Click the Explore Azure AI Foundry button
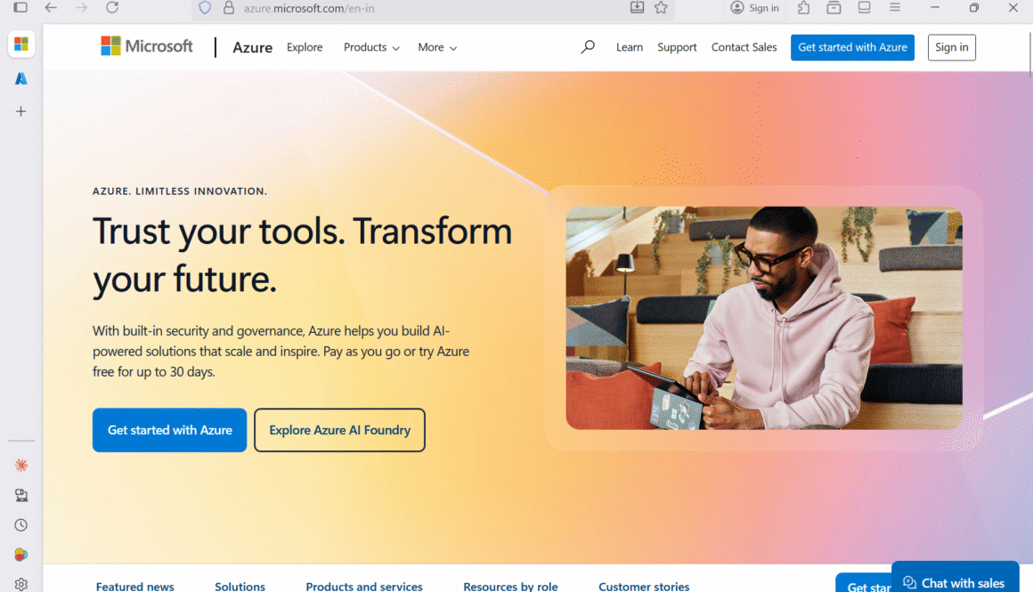Viewport: 1033px width, 592px height. click(339, 430)
